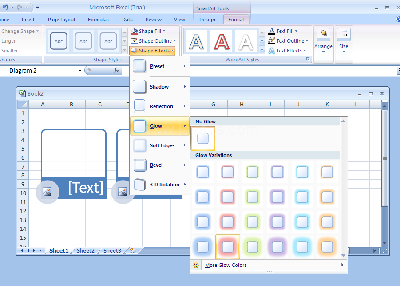This screenshot has height=286, width=400.
Task: Toggle the Shape Effects menu button
Action: (152, 51)
